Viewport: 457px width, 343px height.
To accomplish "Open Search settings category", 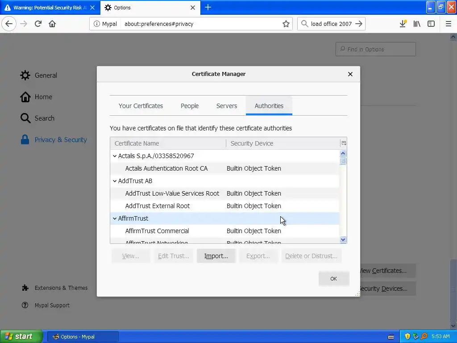I will click(x=37, y=118).
